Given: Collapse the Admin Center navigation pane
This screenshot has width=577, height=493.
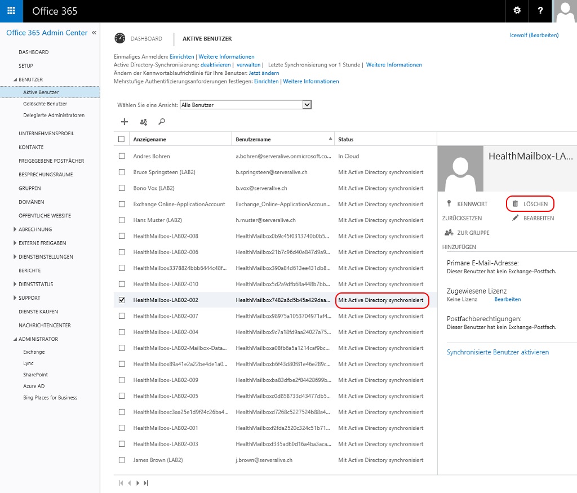Looking at the screenshot, I should tap(94, 33).
